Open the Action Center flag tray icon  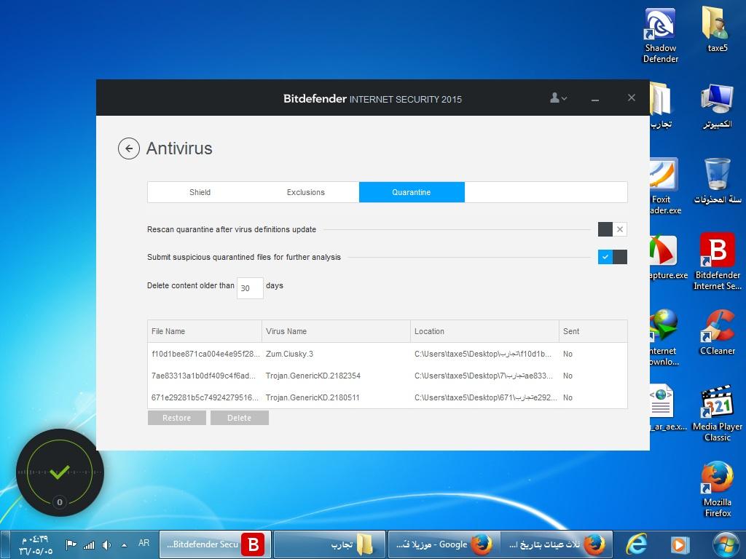pyautogui.click(x=71, y=544)
